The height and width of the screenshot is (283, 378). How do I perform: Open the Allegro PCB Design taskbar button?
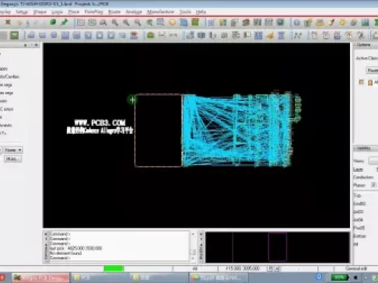tap(40, 278)
